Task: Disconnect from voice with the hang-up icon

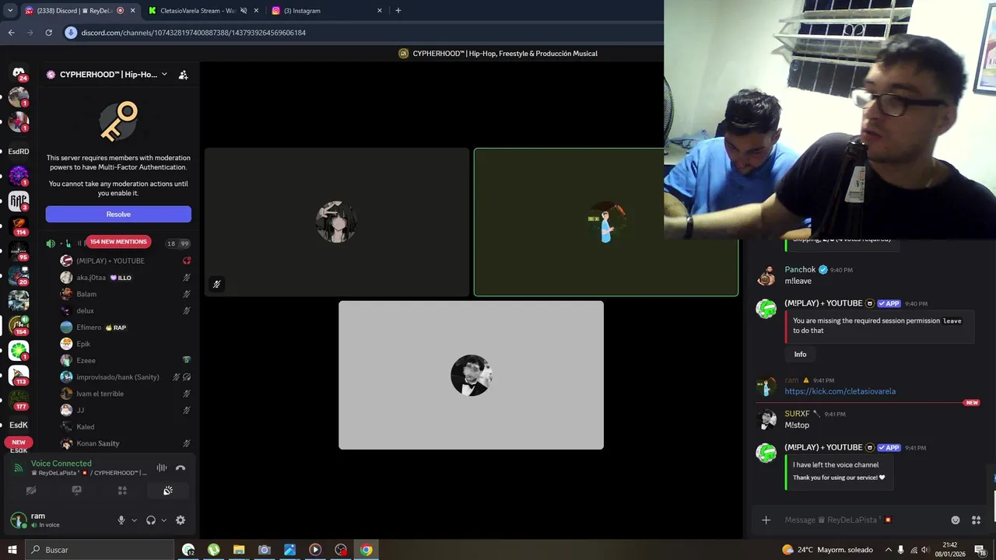Action: pyautogui.click(x=181, y=467)
